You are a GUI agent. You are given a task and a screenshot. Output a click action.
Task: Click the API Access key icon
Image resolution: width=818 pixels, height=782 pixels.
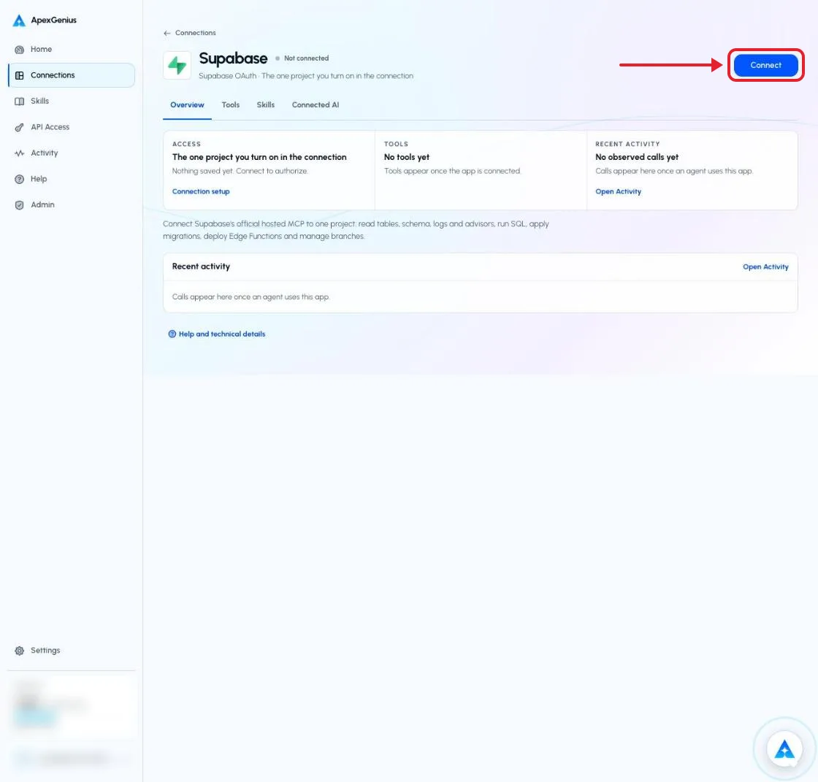(x=19, y=127)
